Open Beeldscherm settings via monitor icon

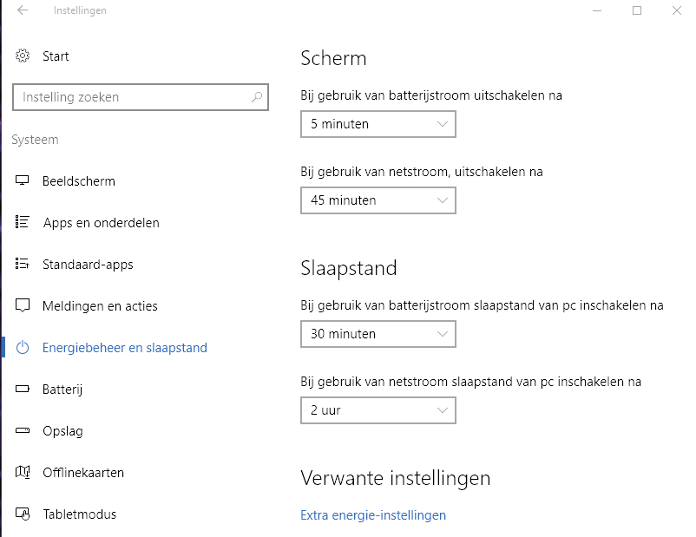coord(23,180)
